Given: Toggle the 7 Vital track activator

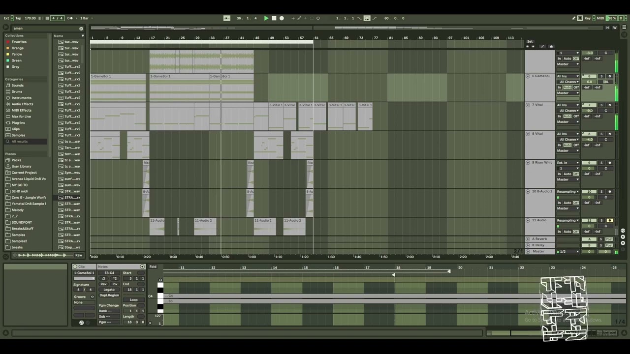Looking at the screenshot, I should (x=589, y=105).
